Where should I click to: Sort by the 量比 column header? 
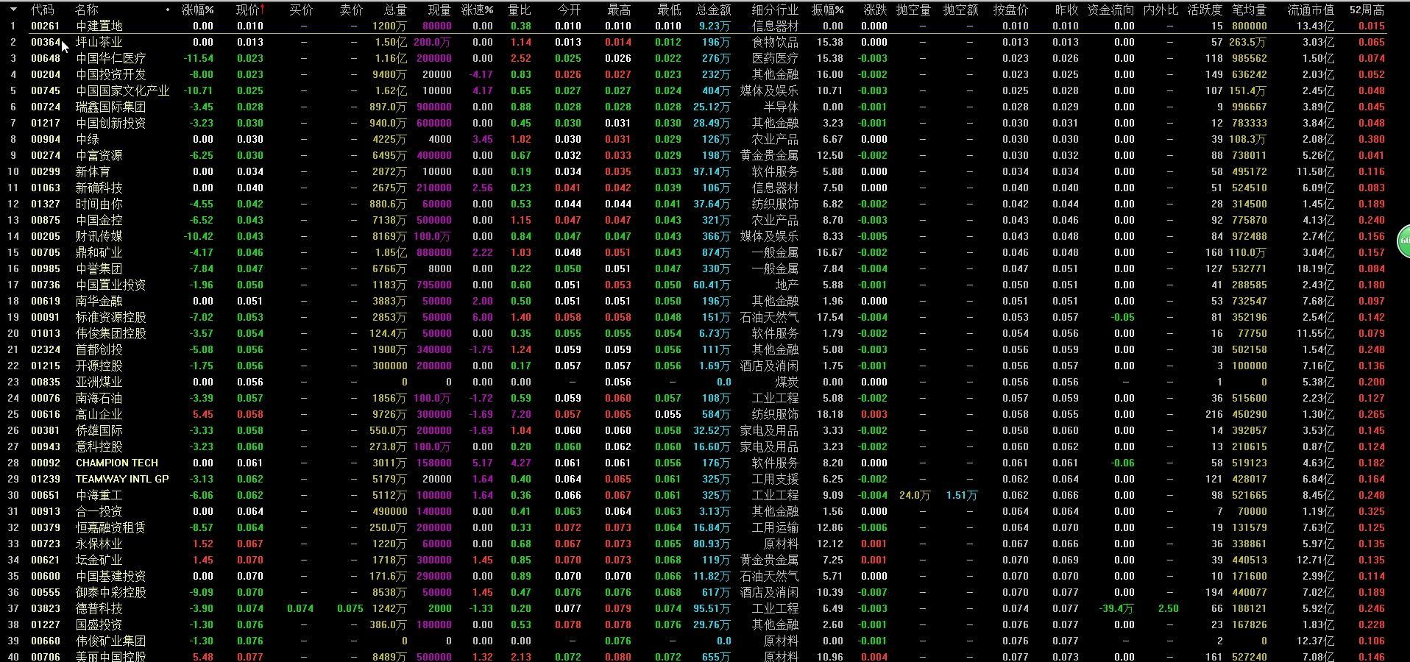(519, 10)
